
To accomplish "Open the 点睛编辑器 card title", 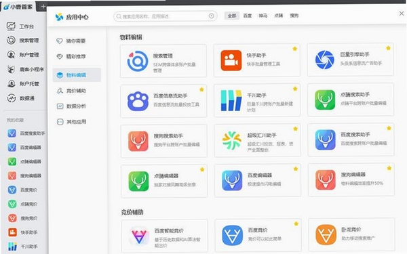I will coord(166,175).
